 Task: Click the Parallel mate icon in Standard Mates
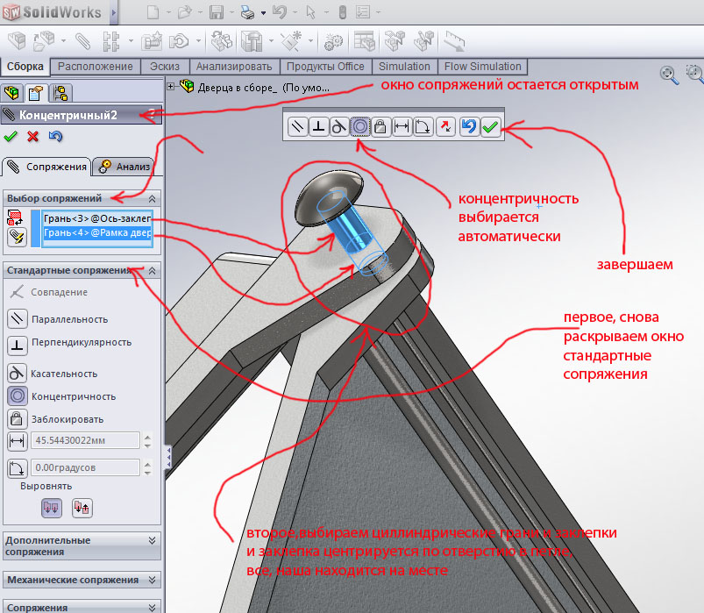click(17, 319)
